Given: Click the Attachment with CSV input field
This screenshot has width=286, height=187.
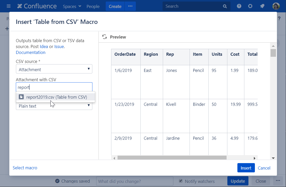Looking at the screenshot, I should tap(54, 87).
